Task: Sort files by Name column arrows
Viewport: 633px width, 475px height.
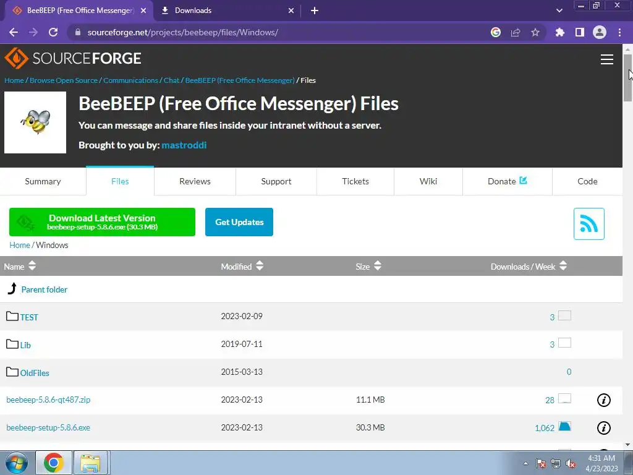Action: (x=32, y=266)
